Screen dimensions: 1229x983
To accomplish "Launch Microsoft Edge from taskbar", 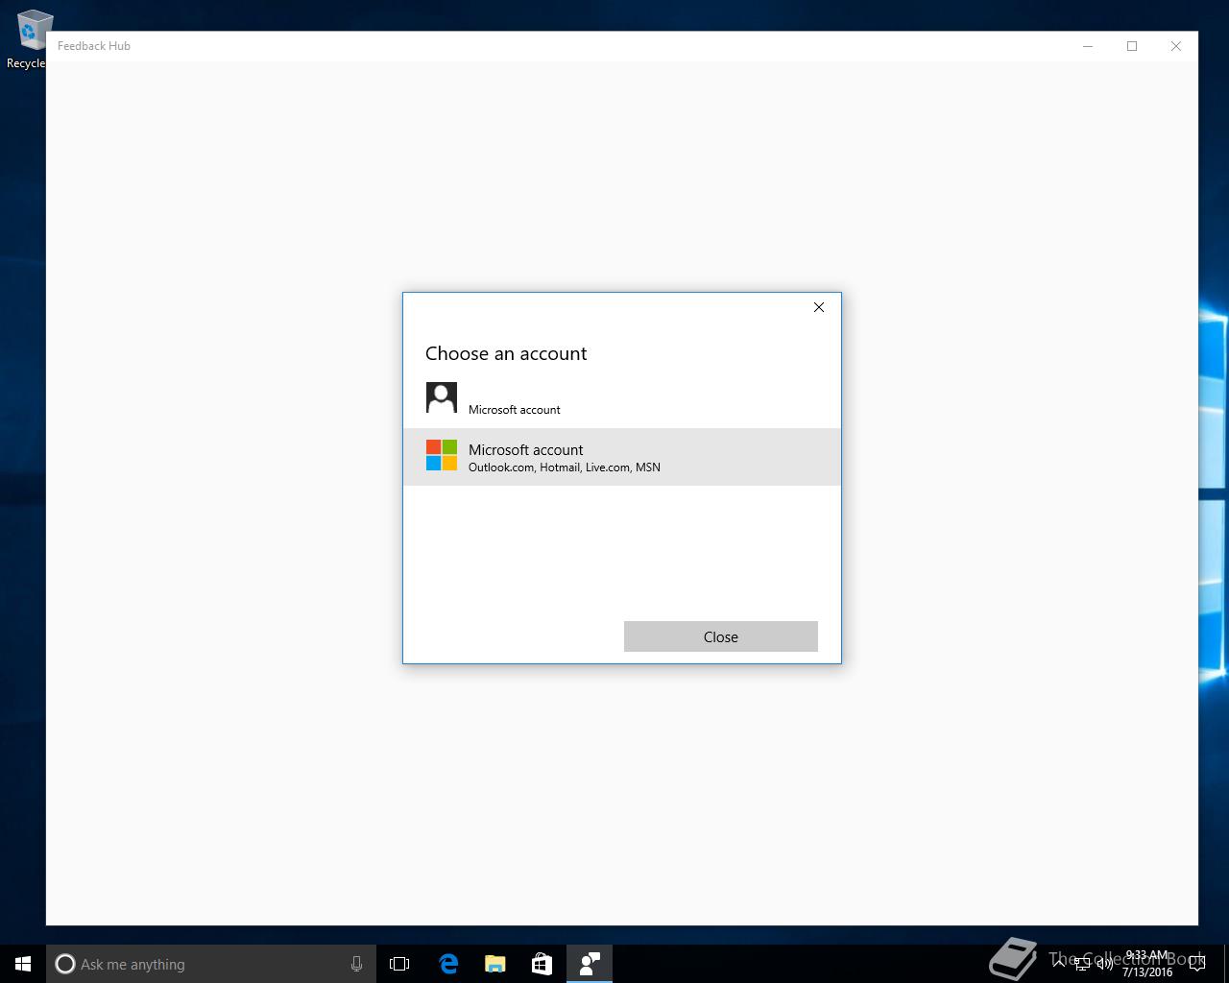I will tap(448, 964).
